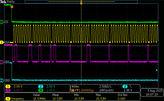This screenshot has height=101, width=164.
Task: Click the channel 3 2.00 V scale value
Action: [x=18, y=90]
